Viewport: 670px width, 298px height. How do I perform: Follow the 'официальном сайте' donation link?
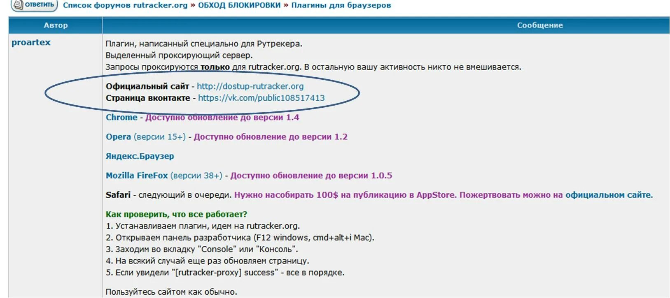click(x=609, y=195)
